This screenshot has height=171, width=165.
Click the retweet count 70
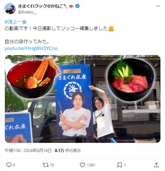pyautogui.click(x=52, y=165)
